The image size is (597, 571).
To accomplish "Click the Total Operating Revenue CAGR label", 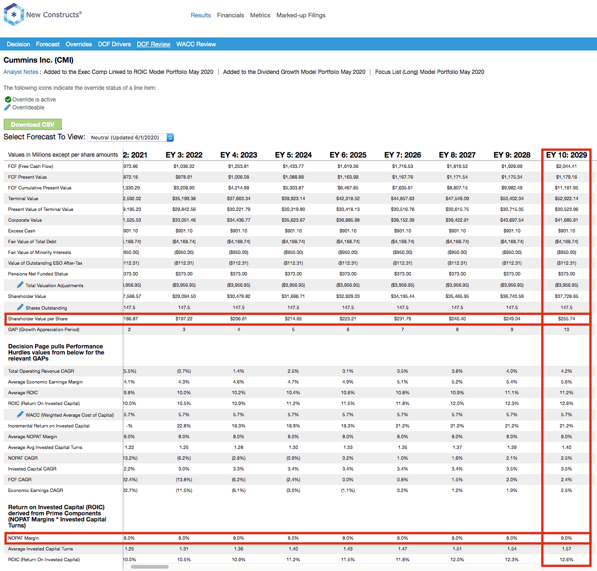I will pyautogui.click(x=41, y=371).
